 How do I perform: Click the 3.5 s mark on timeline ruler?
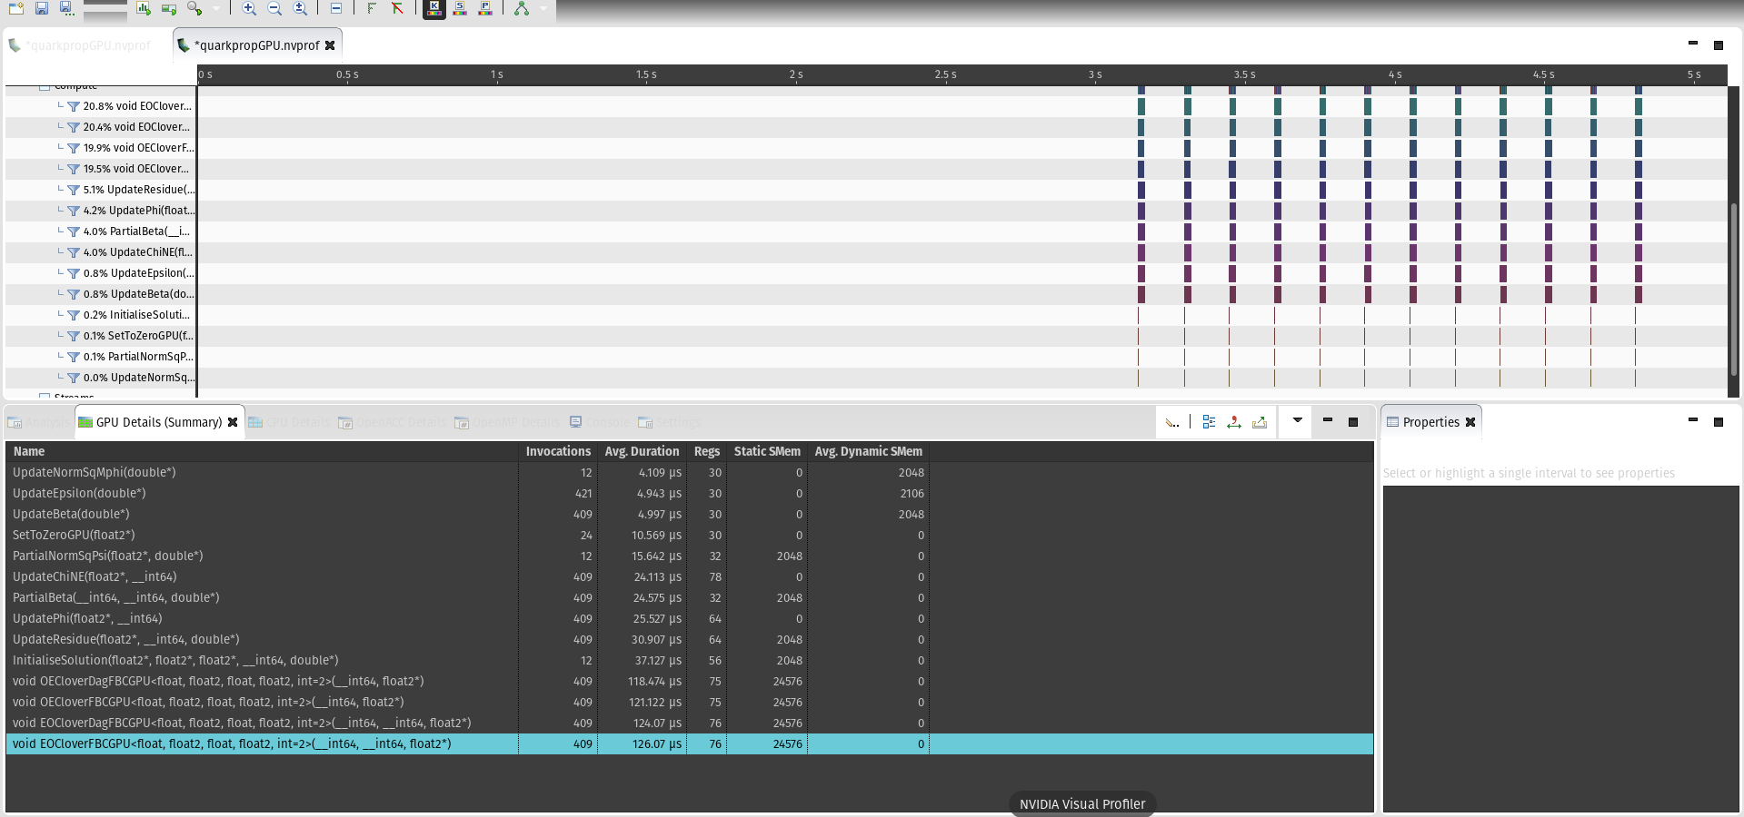(x=1244, y=74)
